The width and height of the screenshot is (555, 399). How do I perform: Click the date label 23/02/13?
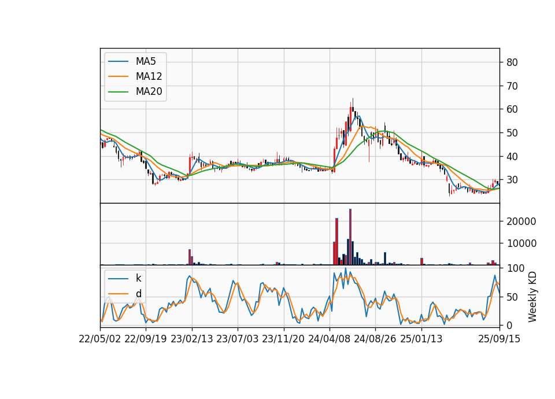click(192, 339)
